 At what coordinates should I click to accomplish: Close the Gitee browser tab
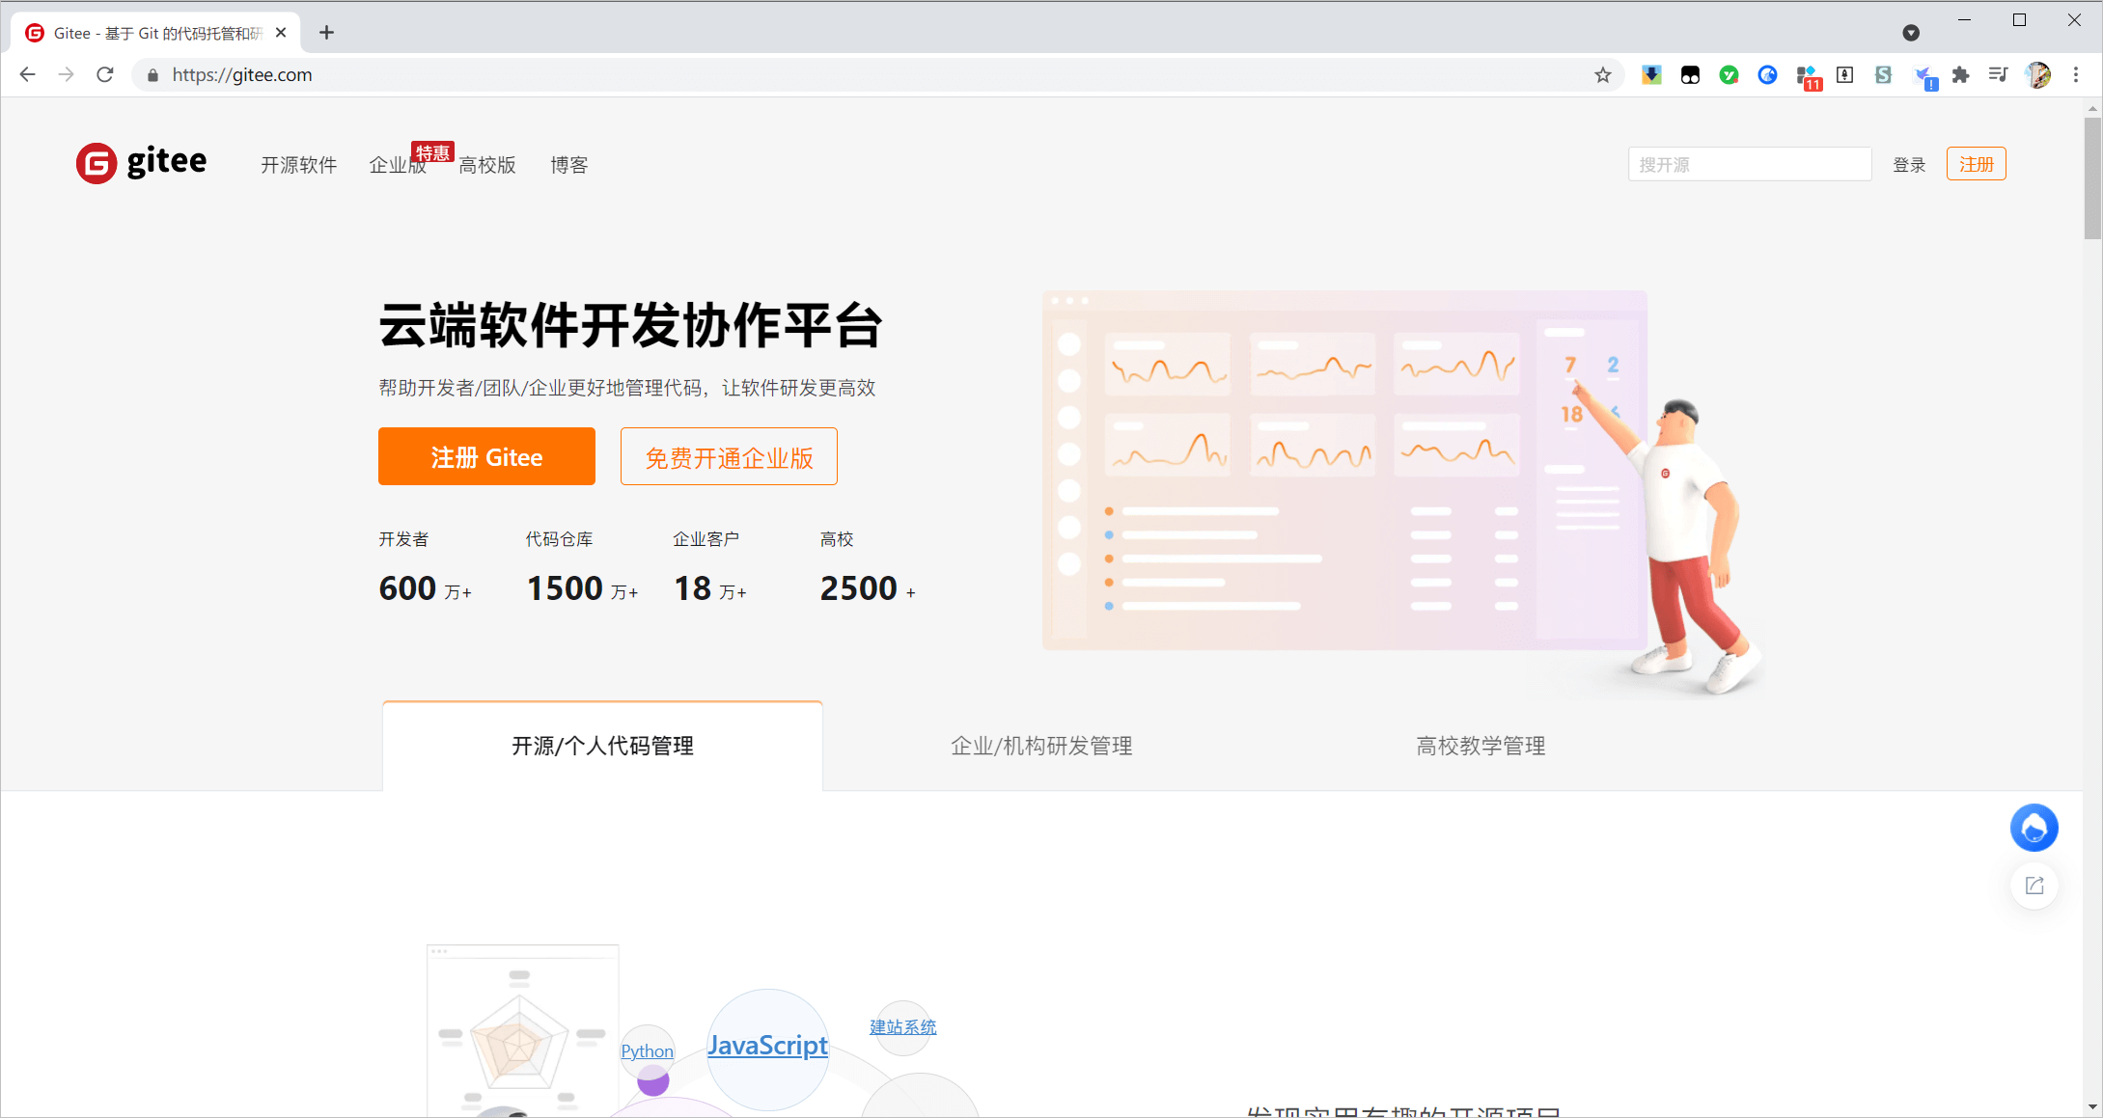click(x=281, y=33)
